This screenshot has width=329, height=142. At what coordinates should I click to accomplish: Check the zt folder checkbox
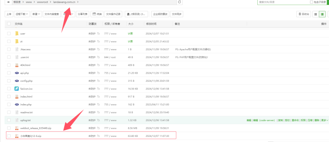click(x=9, y=41)
